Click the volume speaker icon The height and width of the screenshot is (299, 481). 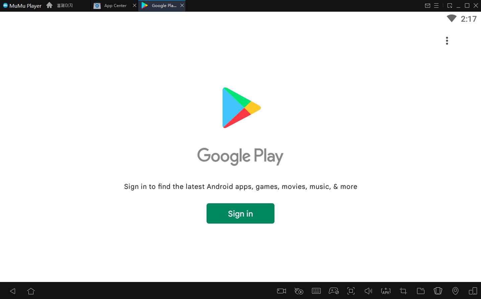pos(368,291)
